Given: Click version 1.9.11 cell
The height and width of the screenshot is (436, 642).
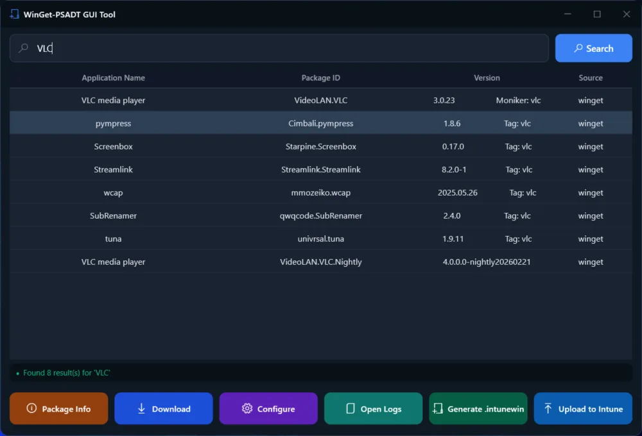Looking at the screenshot, I should [x=453, y=239].
